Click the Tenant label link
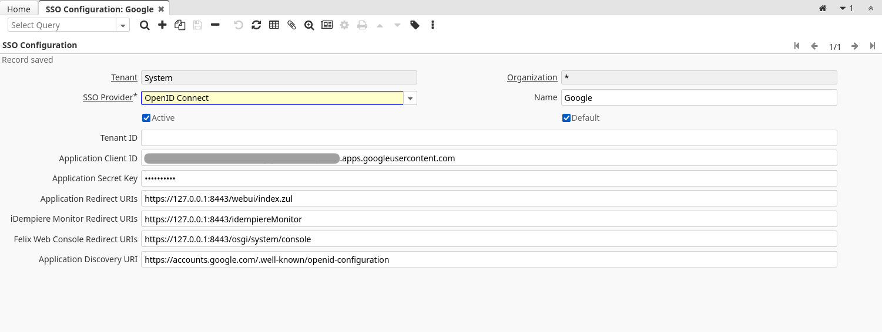Viewport: 882px width, 332px height. tap(124, 77)
